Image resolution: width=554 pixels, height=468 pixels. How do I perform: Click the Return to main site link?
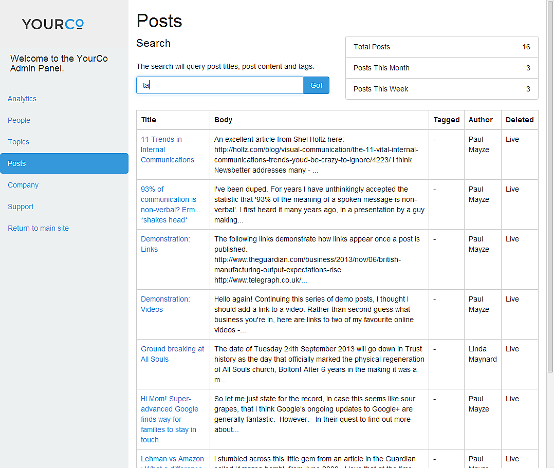pos(38,228)
